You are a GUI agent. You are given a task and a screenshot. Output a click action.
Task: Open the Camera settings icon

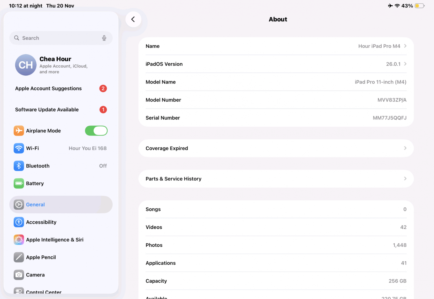click(19, 275)
